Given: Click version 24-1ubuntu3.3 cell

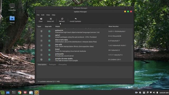Looking at the screenshot, I should coord(114,50).
